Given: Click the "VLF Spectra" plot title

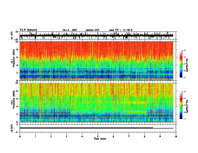Looking at the screenshot, I should tap(28, 30).
